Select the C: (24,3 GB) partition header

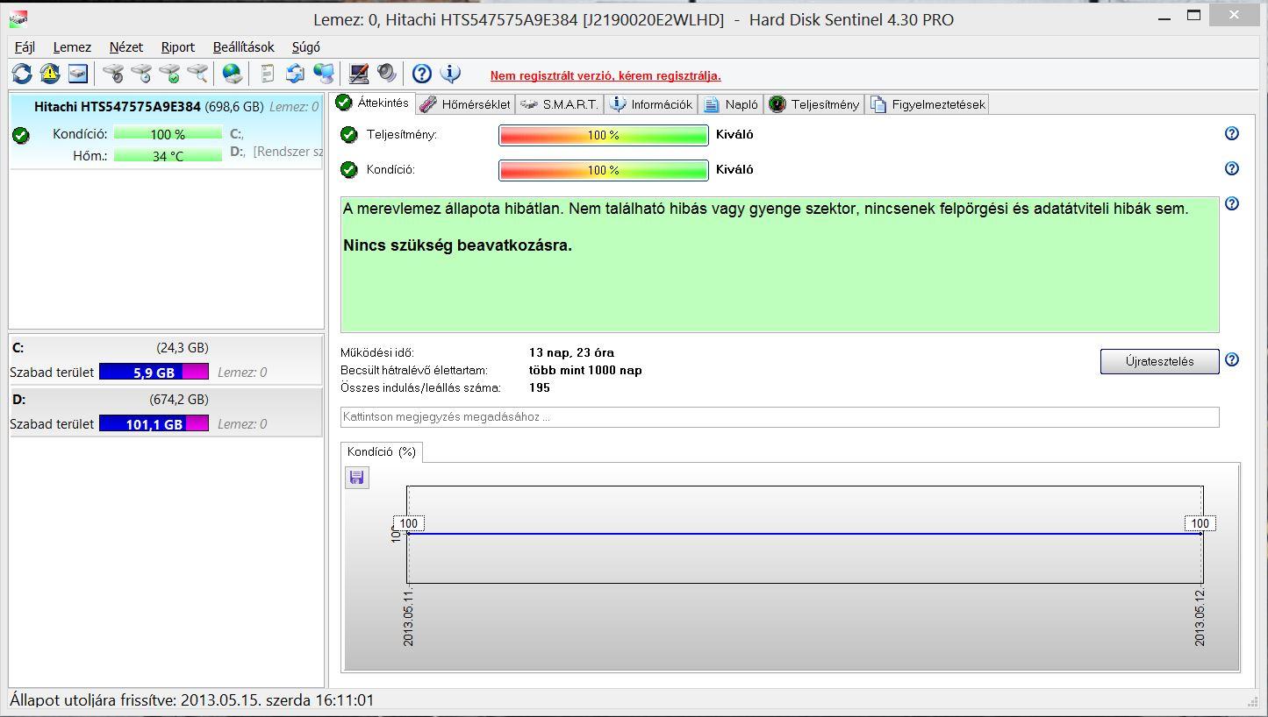click(166, 348)
